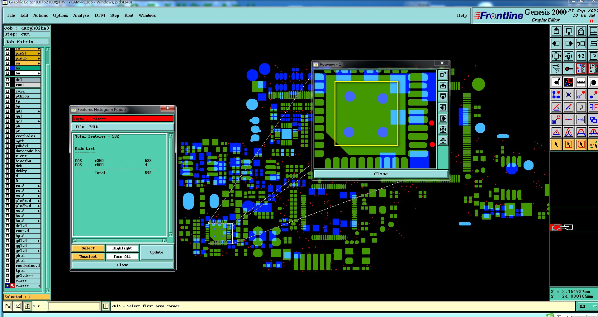
Task: Click the zoom in icon in Popview
Action: [443, 129]
